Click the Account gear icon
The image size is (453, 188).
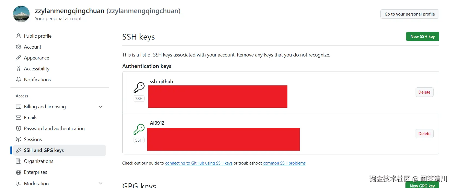coord(19,47)
